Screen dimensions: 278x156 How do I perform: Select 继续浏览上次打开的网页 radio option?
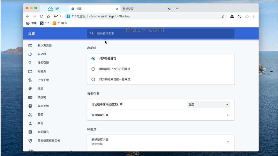(93, 69)
